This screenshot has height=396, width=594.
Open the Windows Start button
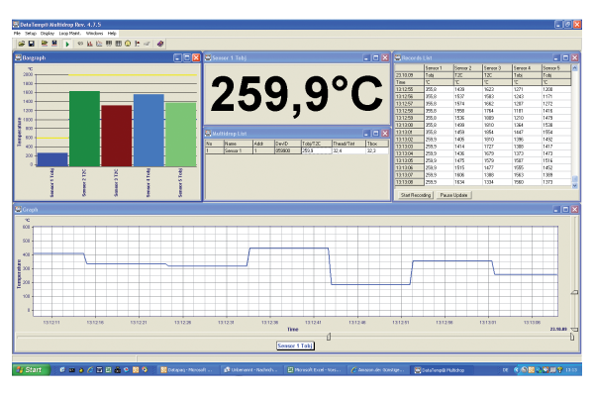(31, 370)
